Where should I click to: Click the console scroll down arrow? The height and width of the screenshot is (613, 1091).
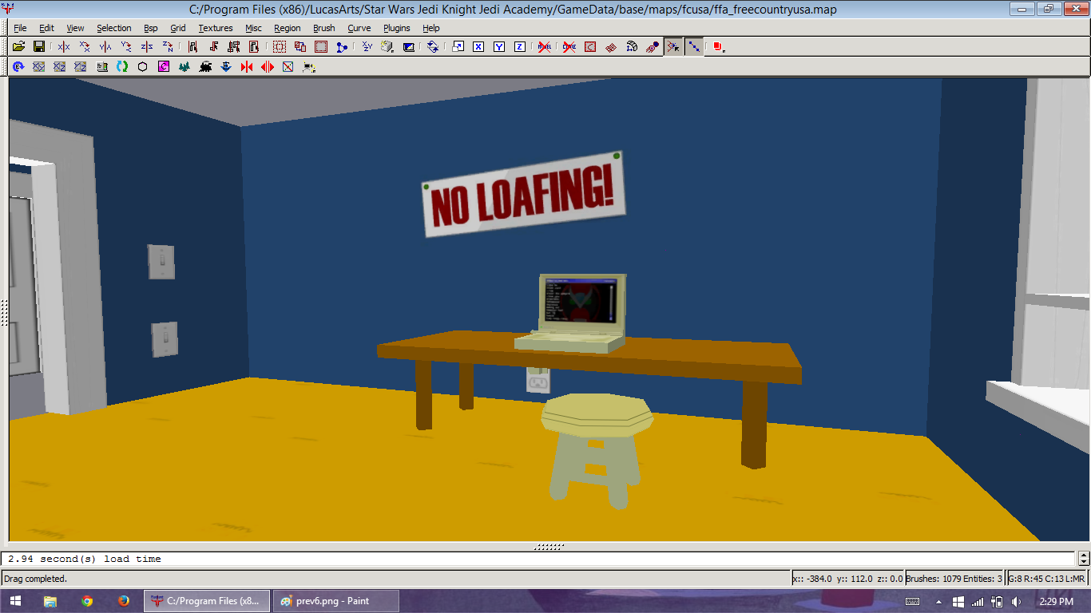click(1084, 562)
